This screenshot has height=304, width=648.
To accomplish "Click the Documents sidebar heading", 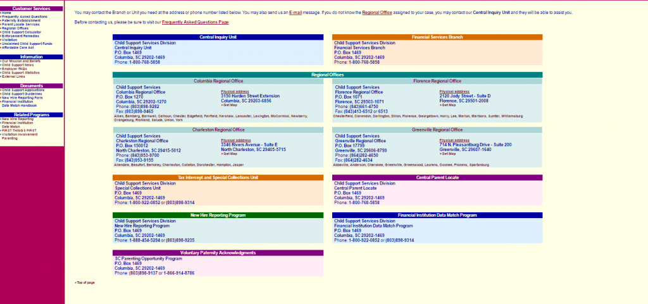I will (32, 86).
